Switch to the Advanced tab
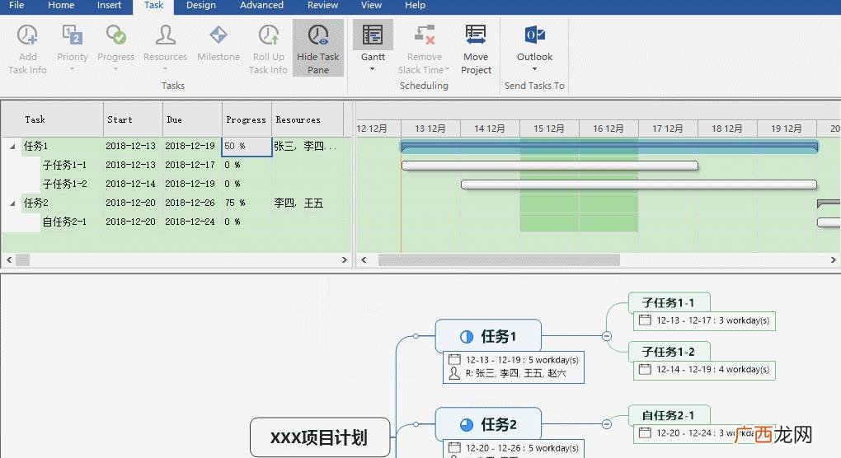Image resolution: width=841 pixels, height=458 pixels. [x=261, y=6]
